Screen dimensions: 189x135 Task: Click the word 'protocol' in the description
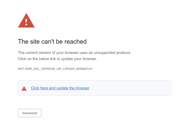[124, 53]
